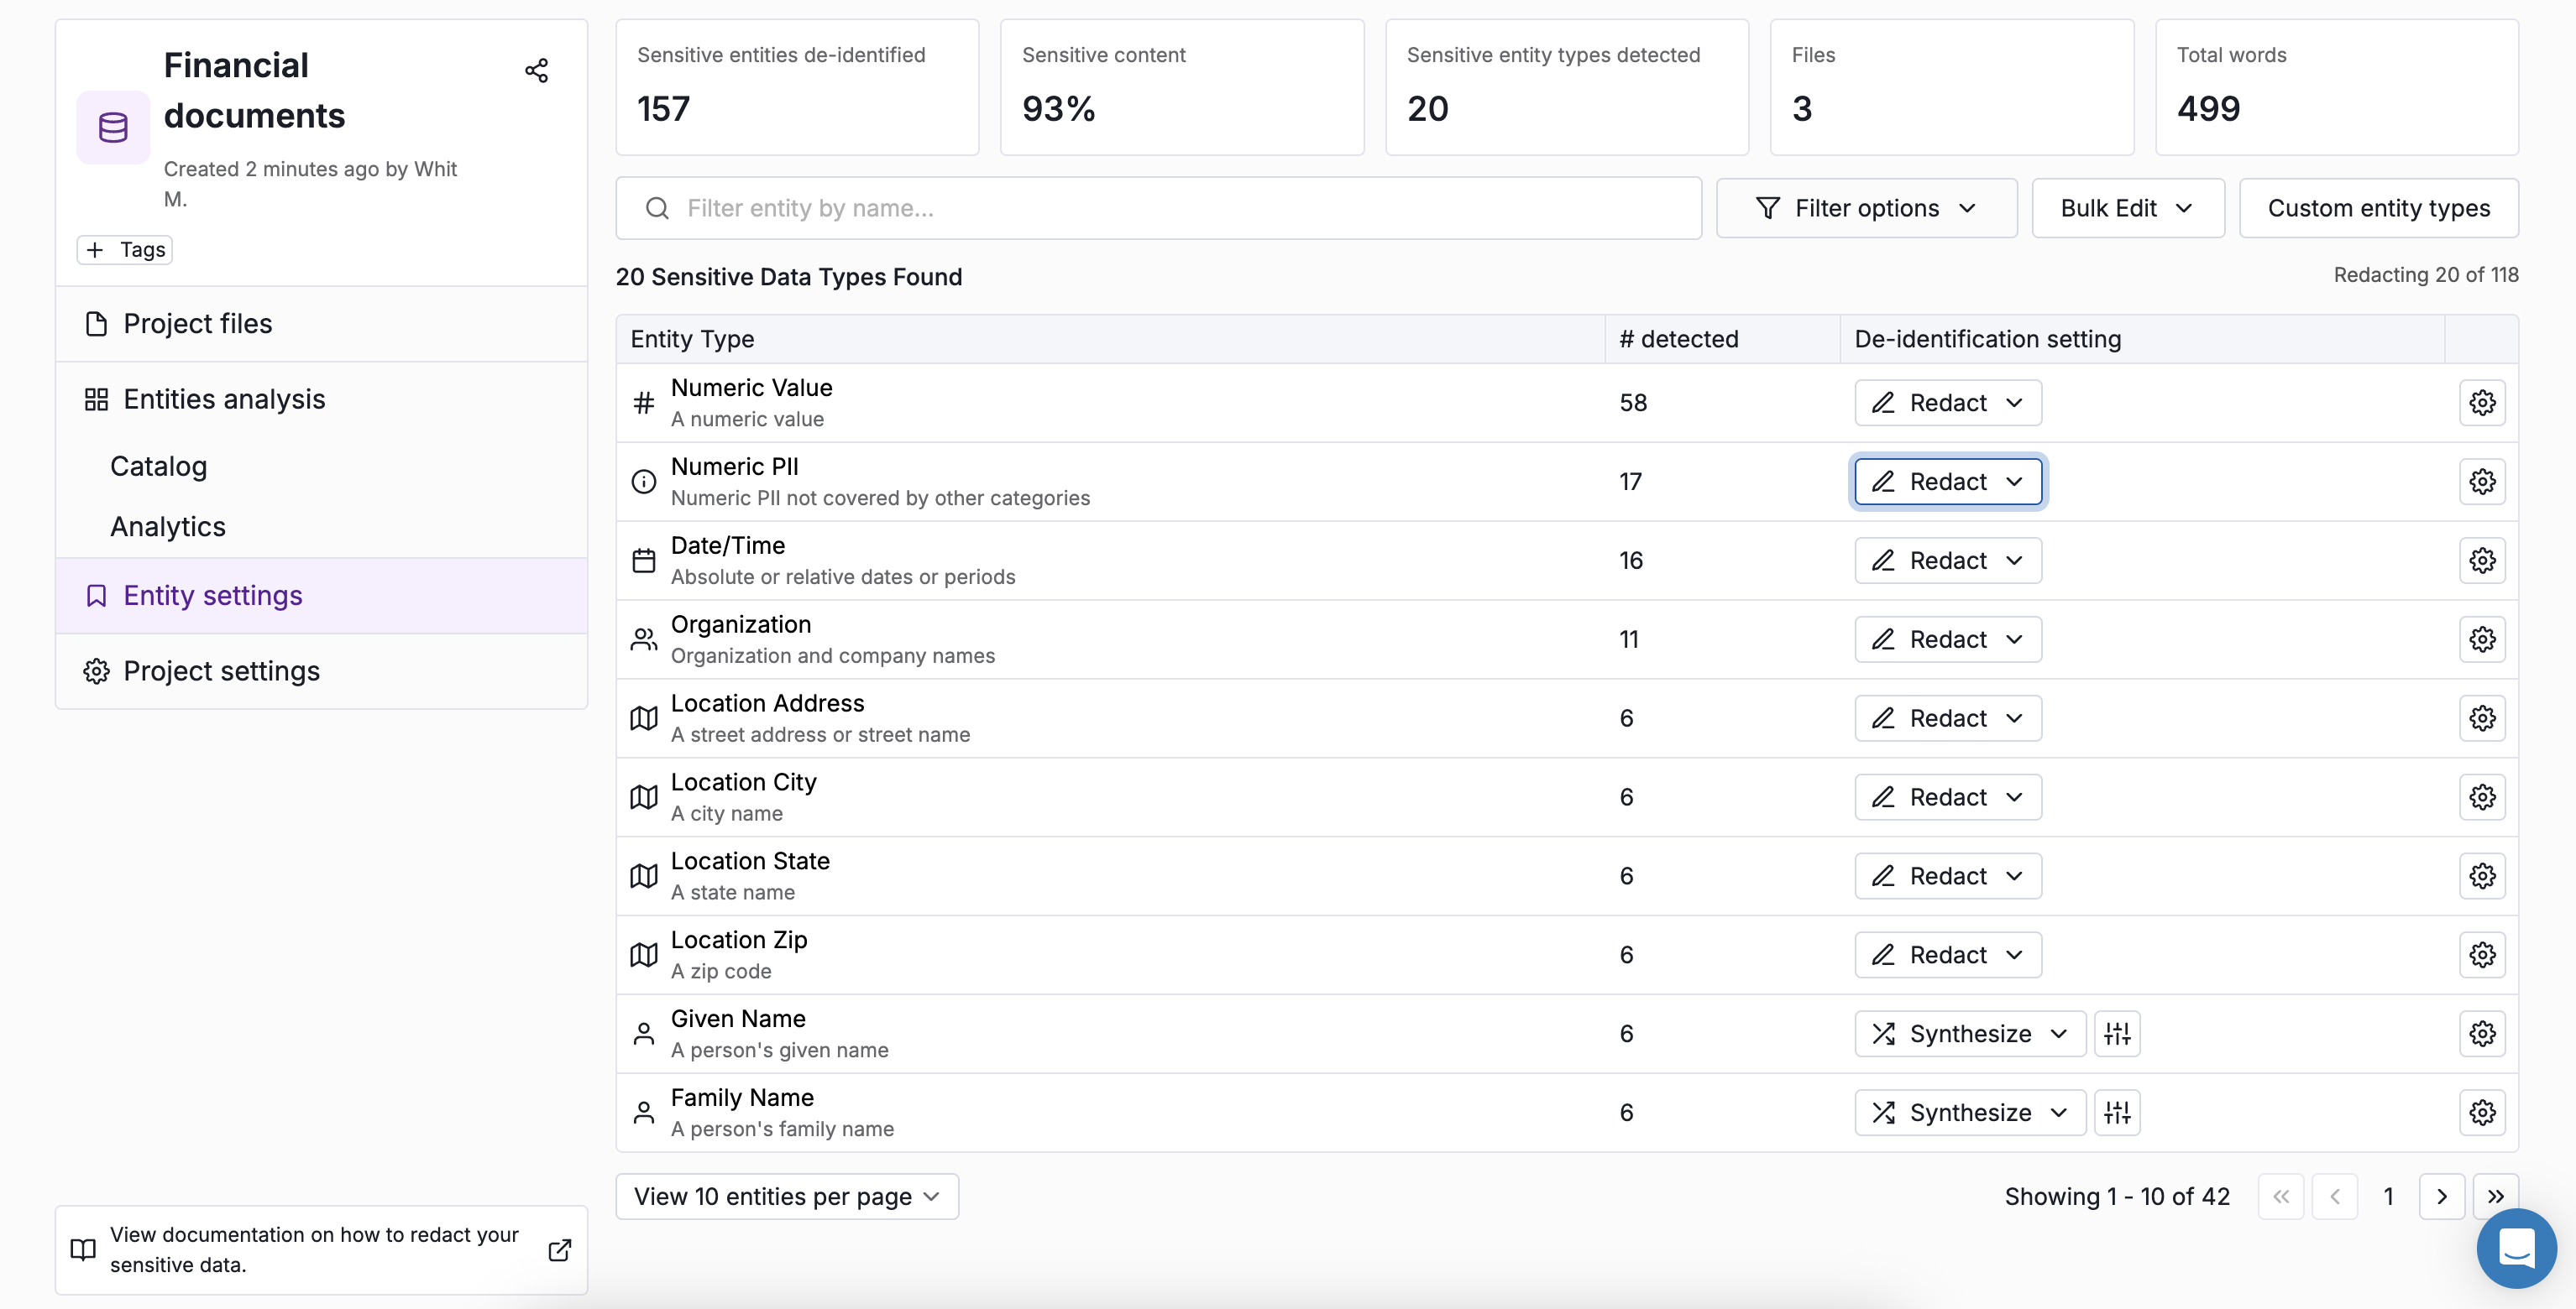Change entities per page dropdown
The image size is (2576, 1309).
click(x=787, y=1196)
